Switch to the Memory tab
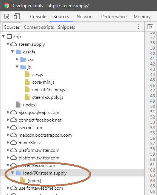This screenshot has height=195, width=157. pyautogui.click(x=142, y=17)
